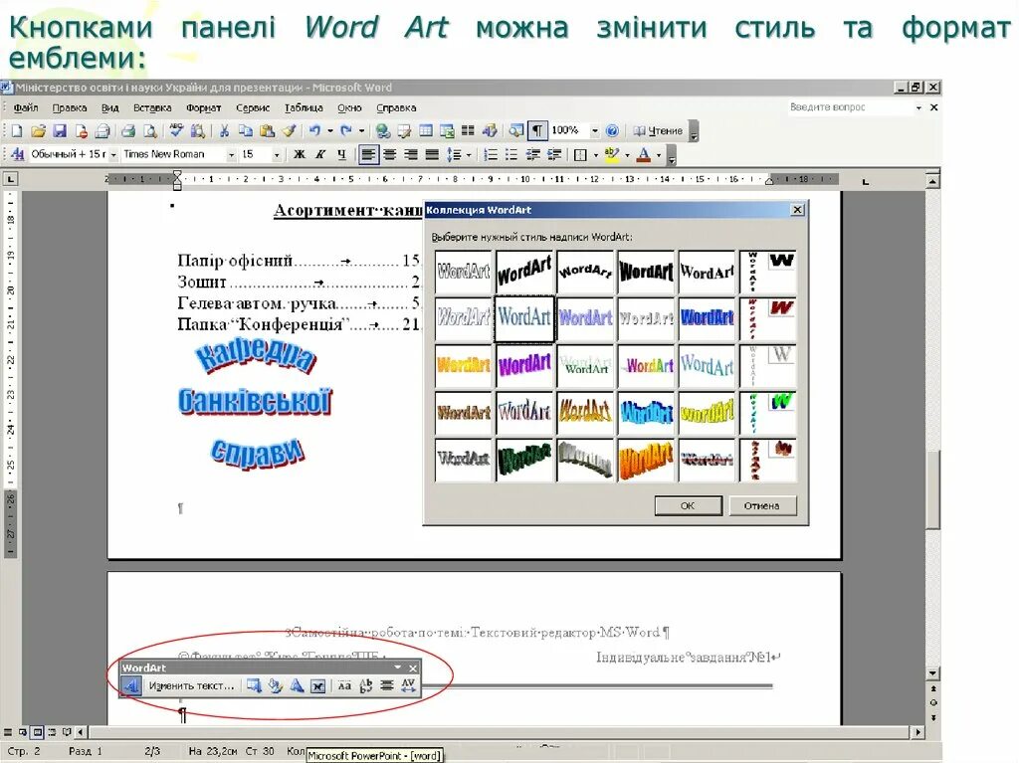Toggle the numbered list
The image size is (1019, 763).
pos(491,154)
